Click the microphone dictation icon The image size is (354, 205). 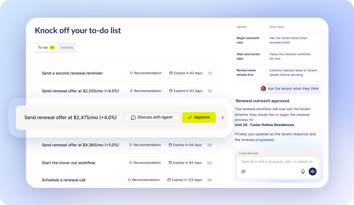tap(303, 172)
